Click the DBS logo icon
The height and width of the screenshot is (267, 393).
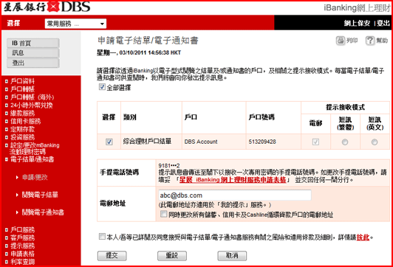pyautogui.click(x=53, y=7)
